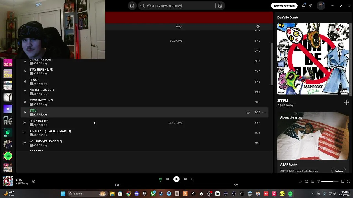Screen dimensions: 353x198
Task: Open A$AP Rocky link under PUNK ROCKY
Action: point(40,125)
